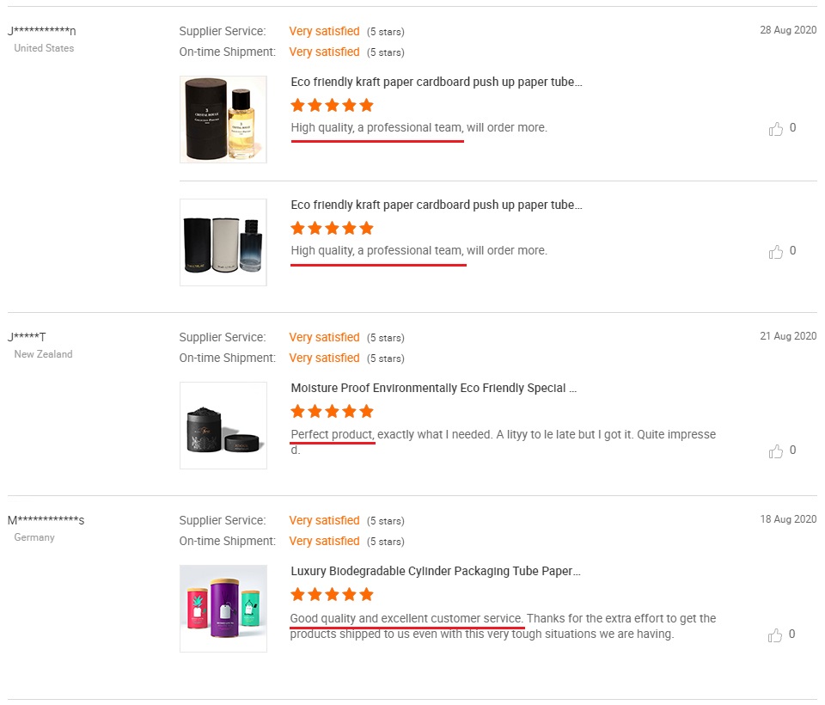Click the three perfume bottles thumbnail
The height and width of the screenshot is (705, 825).
(223, 242)
